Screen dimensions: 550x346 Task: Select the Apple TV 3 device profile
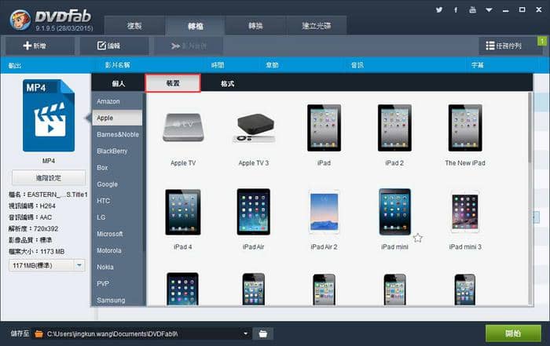pyautogui.click(x=254, y=128)
